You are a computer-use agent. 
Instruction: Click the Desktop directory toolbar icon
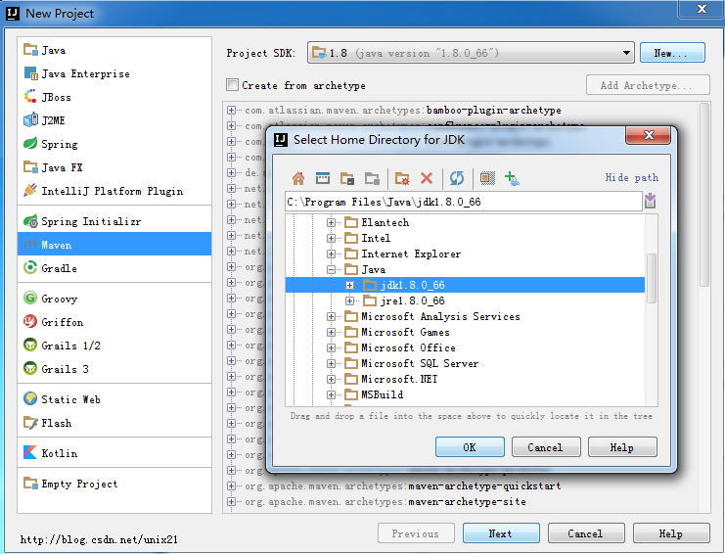point(323,178)
